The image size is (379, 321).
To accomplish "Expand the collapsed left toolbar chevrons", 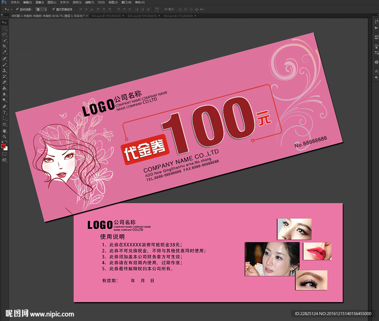I will tap(2, 16).
